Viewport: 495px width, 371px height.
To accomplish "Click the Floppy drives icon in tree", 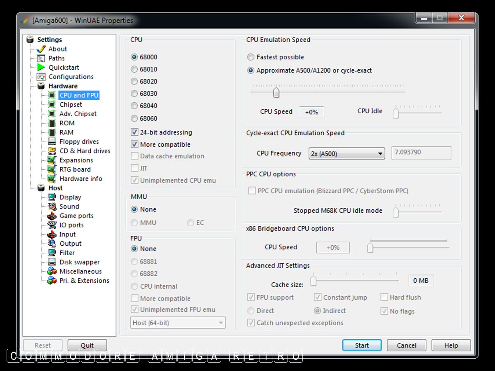I will [x=52, y=141].
